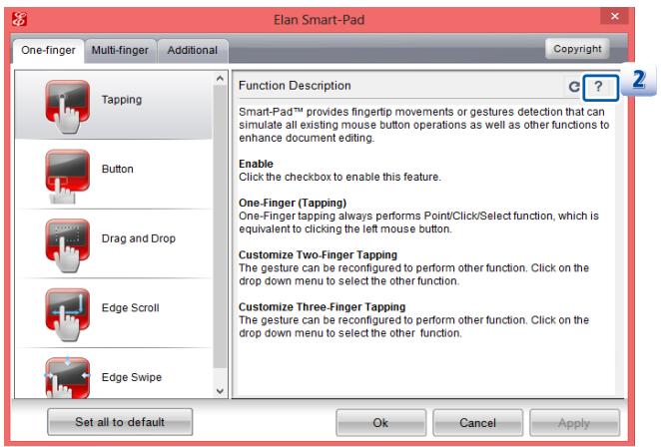The height and width of the screenshot is (447, 661).
Task: Click the 'Button' label in gesture list
Action: [x=118, y=169]
